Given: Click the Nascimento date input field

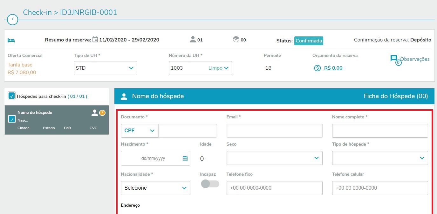Looking at the screenshot, I should pos(155,158).
